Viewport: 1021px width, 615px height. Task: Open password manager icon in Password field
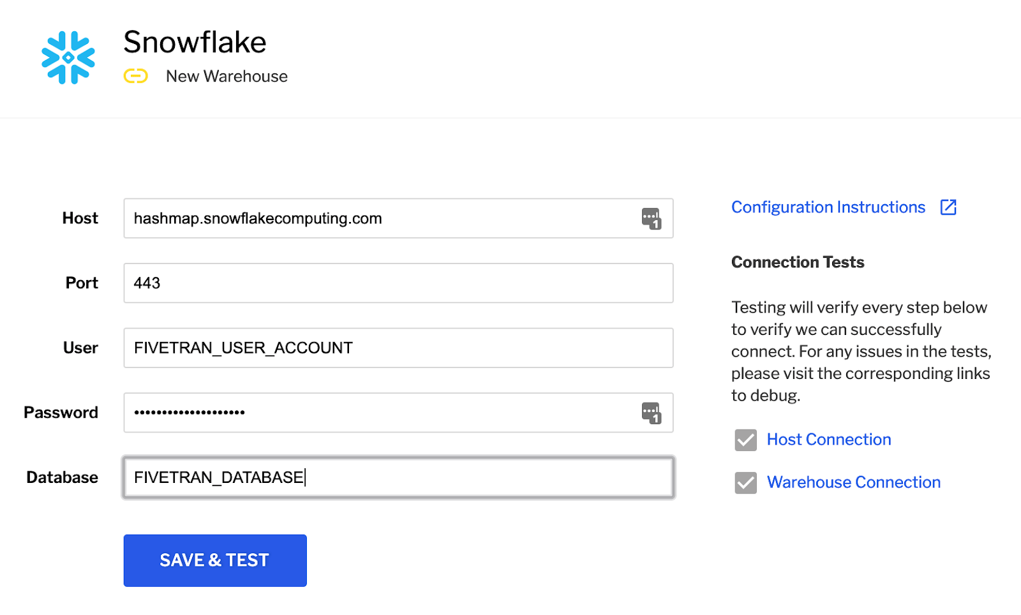pyautogui.click(x=652, y=413)
